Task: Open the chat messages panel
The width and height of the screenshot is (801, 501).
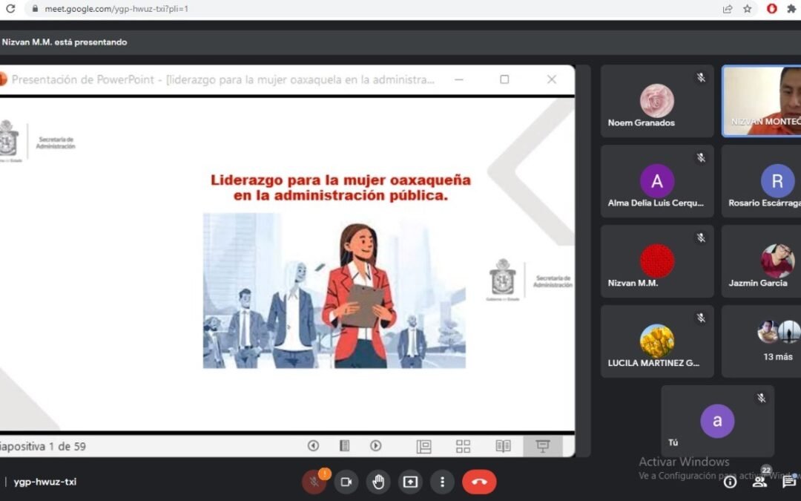Action: pos(789,482)
